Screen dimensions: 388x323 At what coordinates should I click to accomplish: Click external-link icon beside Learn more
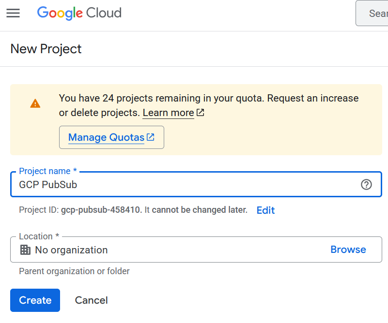200,113
